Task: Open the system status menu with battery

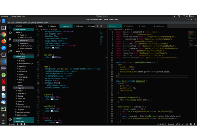Action: point(189,16)
